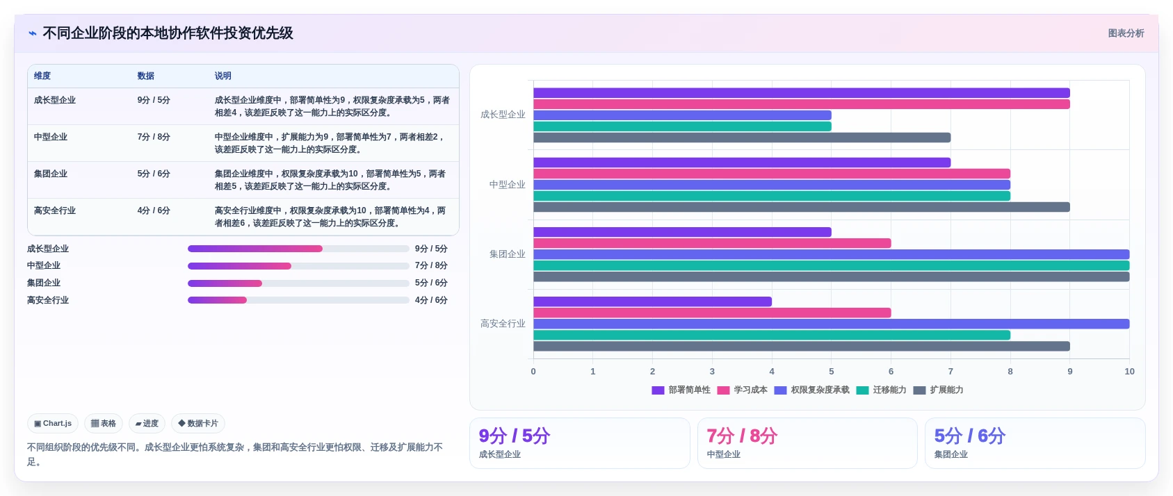The width and height of the screenshot is (1173, 496).
Task: Click the teal 迁移能力 legend color box
Action: point(862,390)
